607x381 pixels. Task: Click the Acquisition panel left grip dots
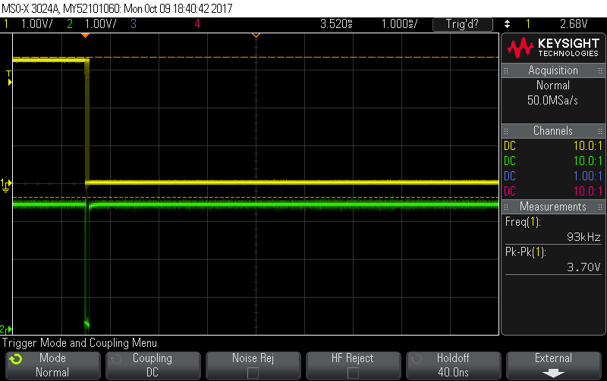coord(506,70)
